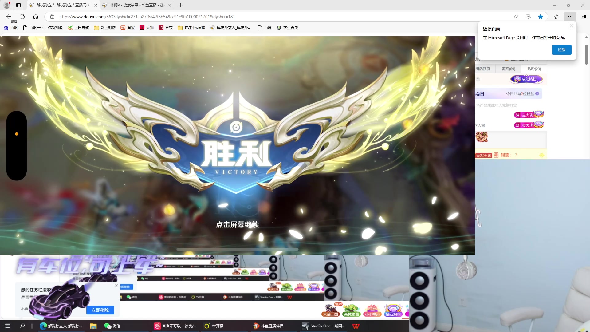Screen dimensions: 590x332
Task: Select the 钻粉(23) tab
Action: click(x=534, y=69)
